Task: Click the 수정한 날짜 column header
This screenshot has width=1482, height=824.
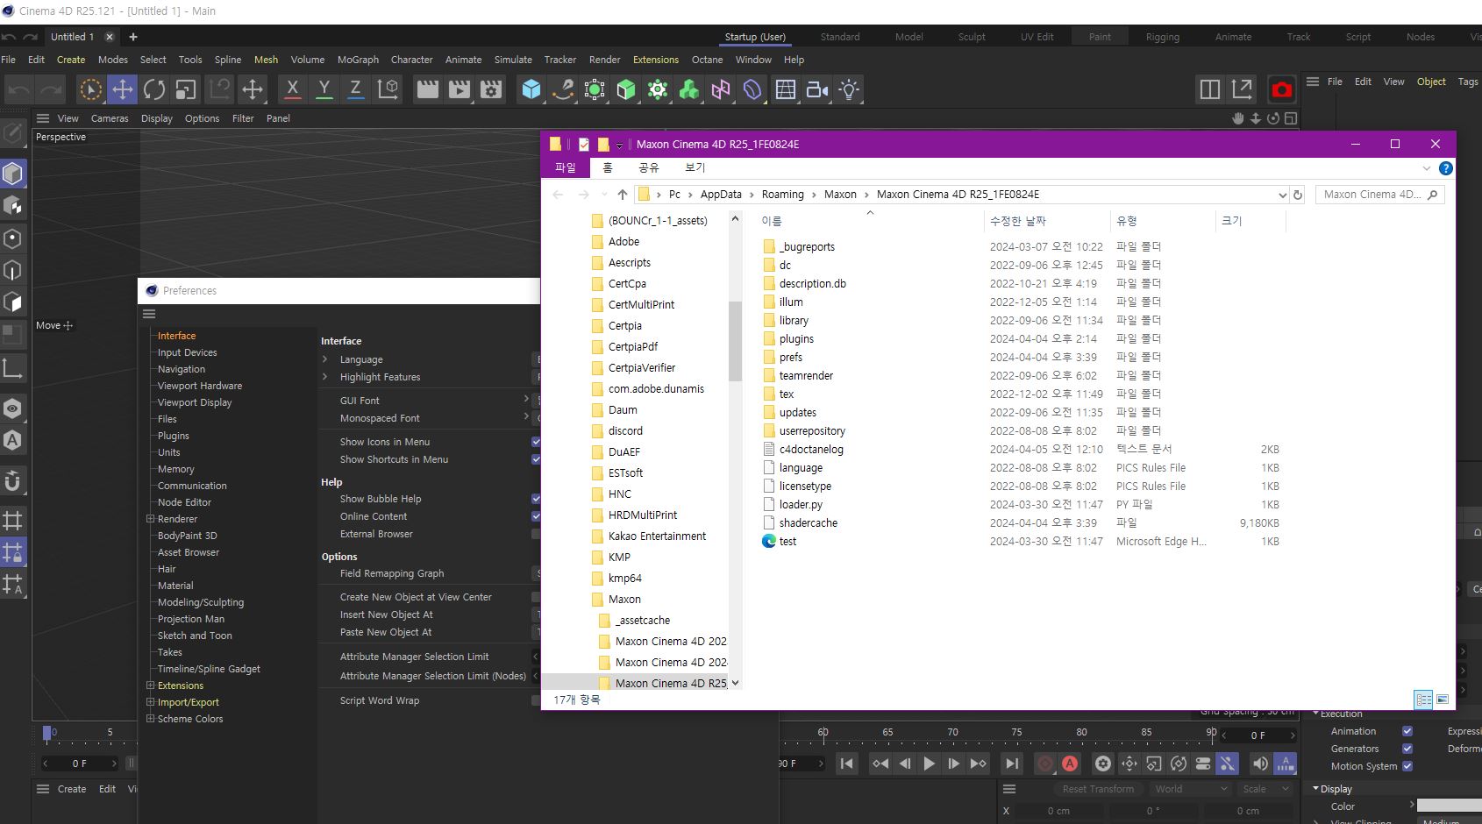Action: click(1017, 221)
